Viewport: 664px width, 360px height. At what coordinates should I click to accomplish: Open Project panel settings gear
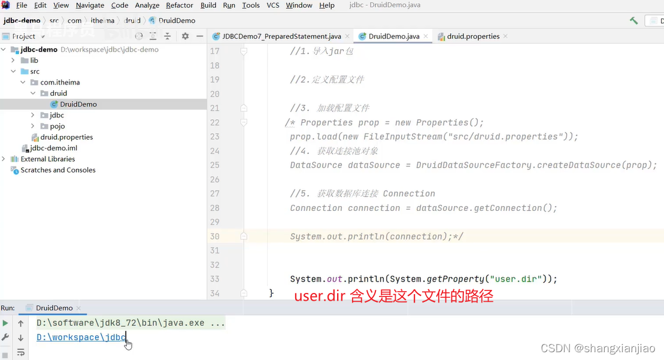coord(185,36)
